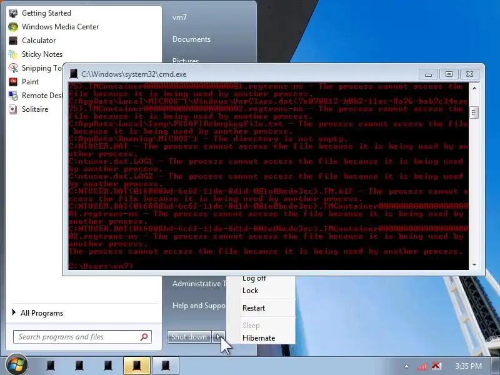This screenshot has height=375, width=500.
Task: Click the 'directory is not empty' line
Action: point(208,139)
